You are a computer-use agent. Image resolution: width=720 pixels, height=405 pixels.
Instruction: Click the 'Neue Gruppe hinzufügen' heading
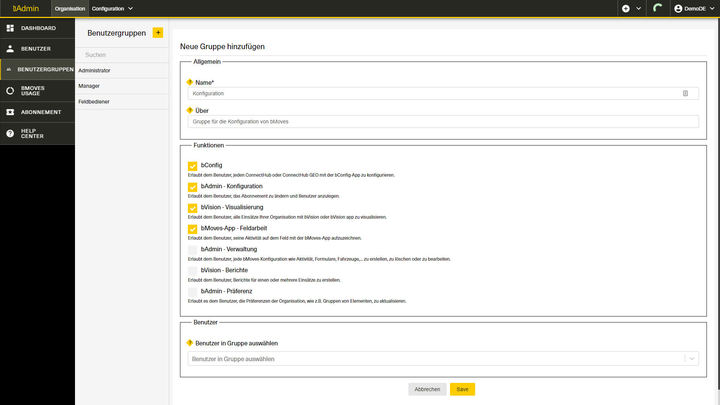tap(222, 46)
